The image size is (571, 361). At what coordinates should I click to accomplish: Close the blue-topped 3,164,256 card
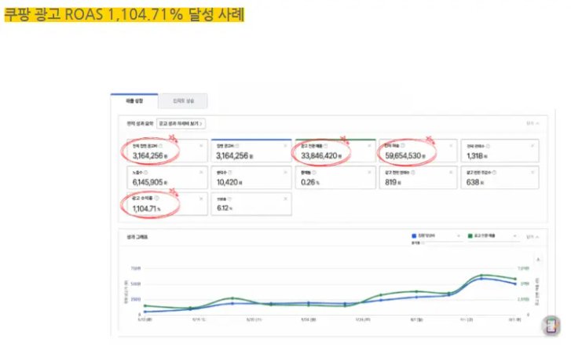[286, 145]
